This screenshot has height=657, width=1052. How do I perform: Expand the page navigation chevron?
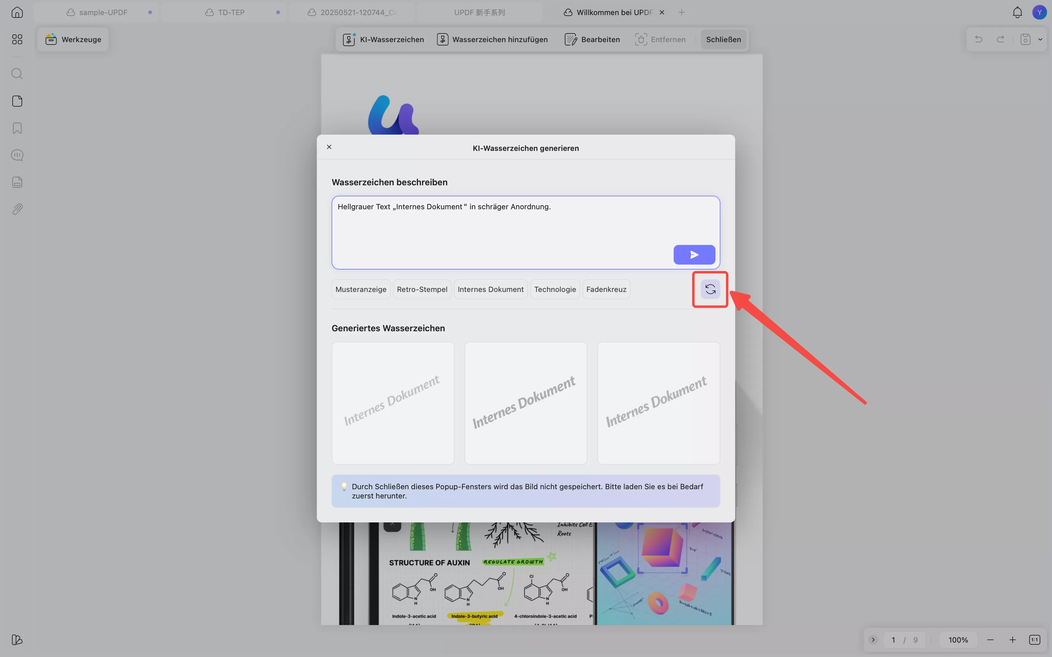tap(873, 639)
